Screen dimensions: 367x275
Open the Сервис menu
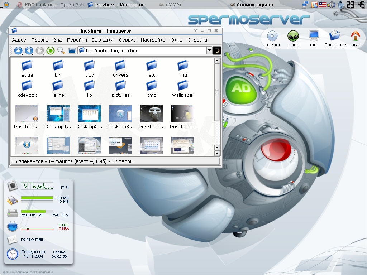[x=127, y=40]
